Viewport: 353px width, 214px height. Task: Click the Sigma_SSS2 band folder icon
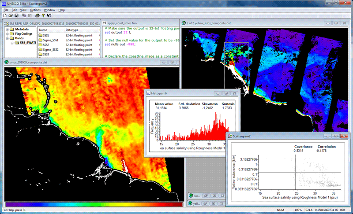[x=40, y=49]
